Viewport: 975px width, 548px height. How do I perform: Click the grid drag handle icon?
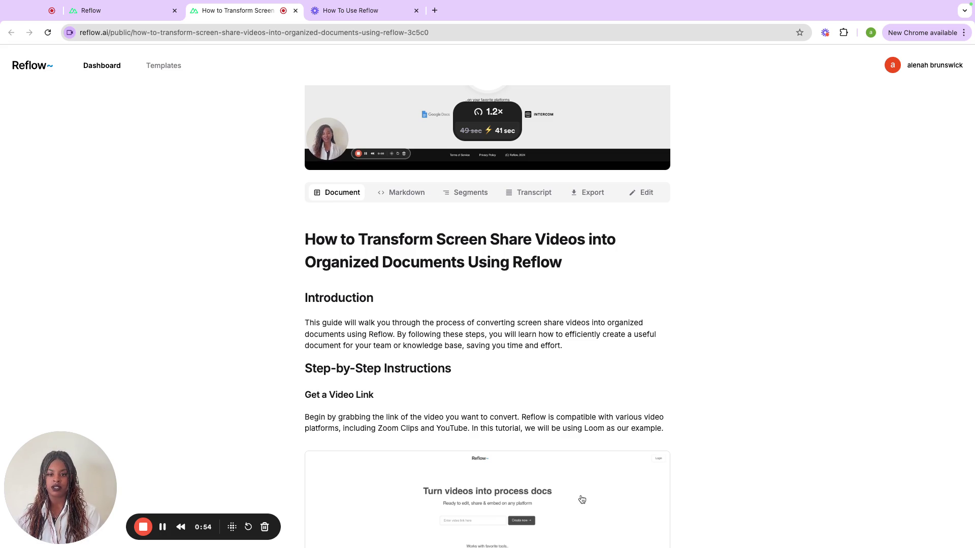pos(232,527)
